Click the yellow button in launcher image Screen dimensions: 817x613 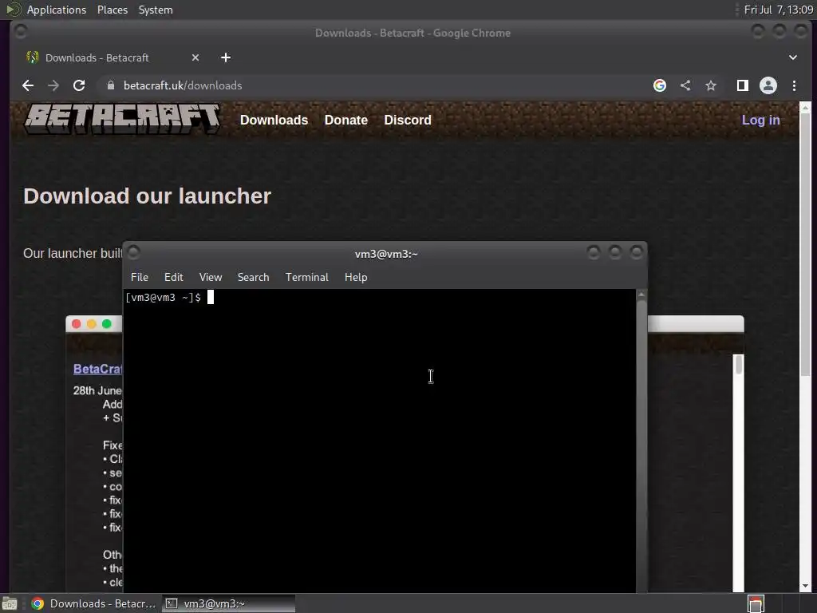pos(92,324)
